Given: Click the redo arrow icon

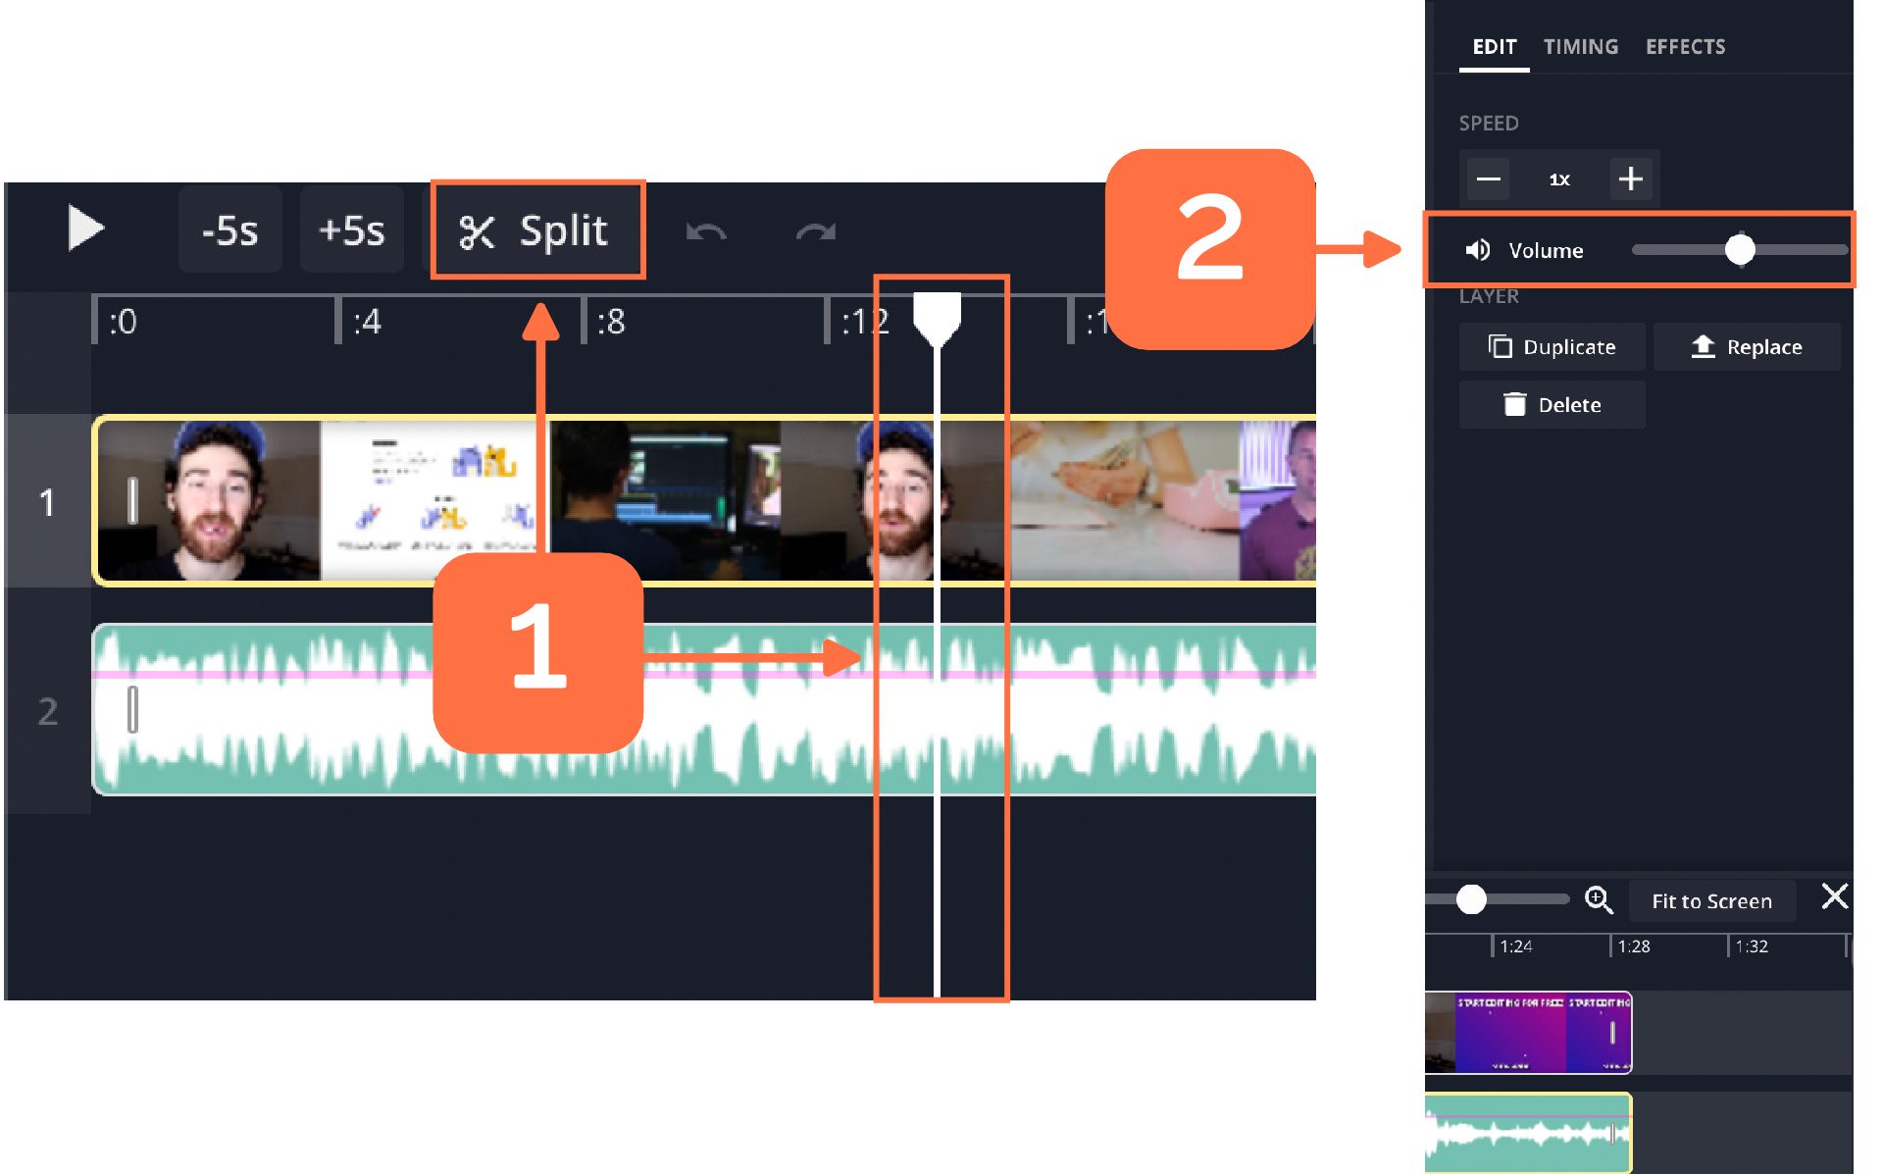Looking at the screenshot, I should [x=815, y=232].
